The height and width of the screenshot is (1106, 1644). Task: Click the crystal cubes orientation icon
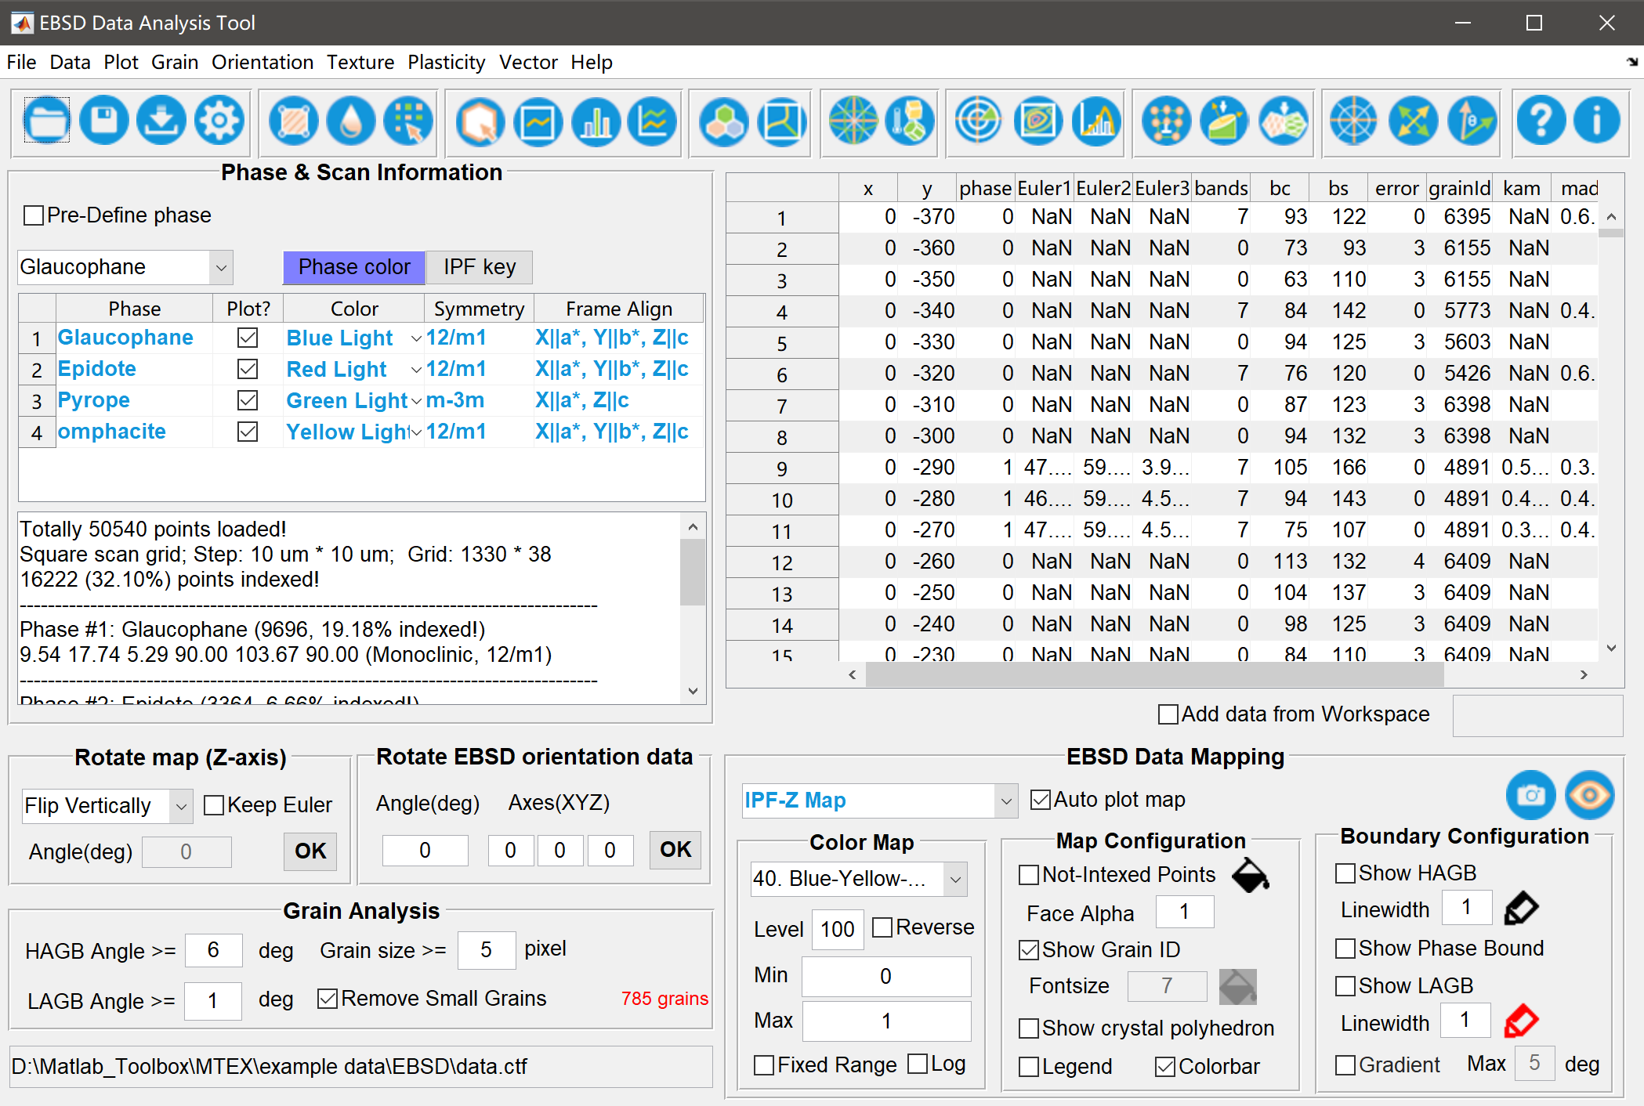pyautogui.click(x=911, y=121)
